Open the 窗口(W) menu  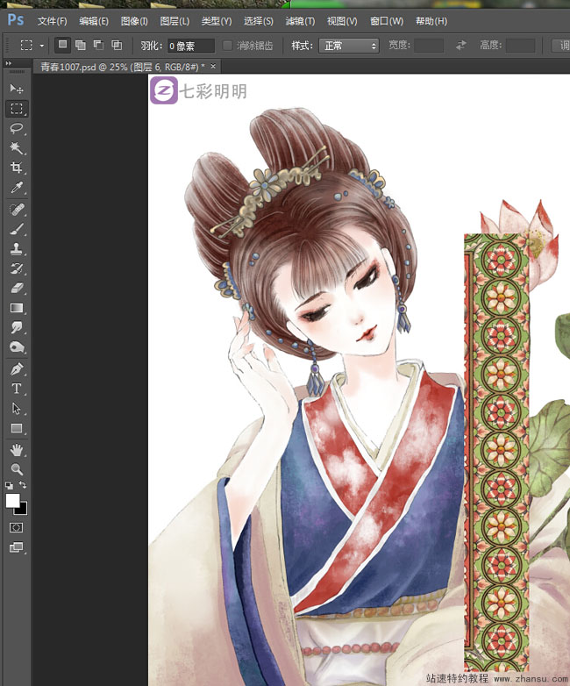[386, 21]
